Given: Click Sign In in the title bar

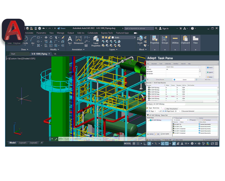Looking at the screenshot, I should click(164, 28).
